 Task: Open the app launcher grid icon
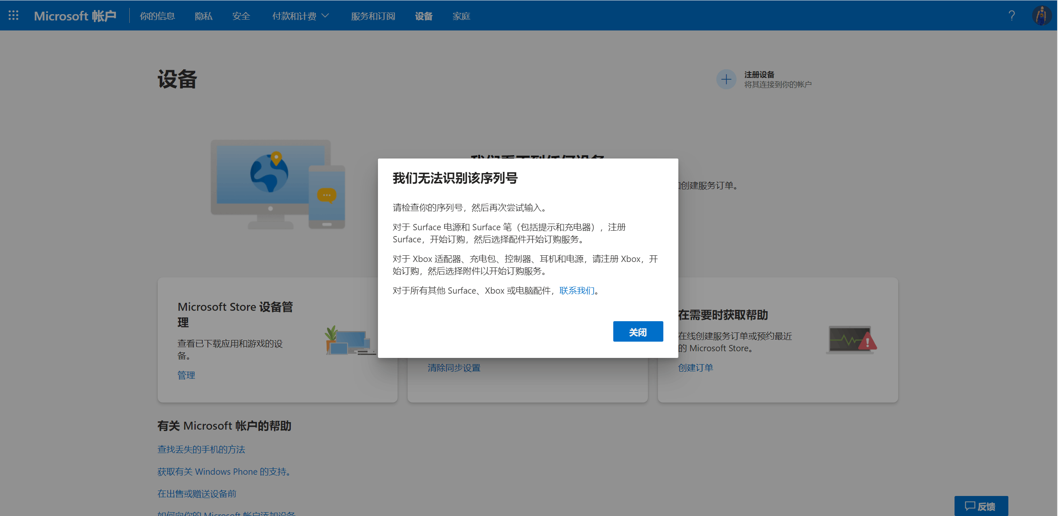[13, 16]
